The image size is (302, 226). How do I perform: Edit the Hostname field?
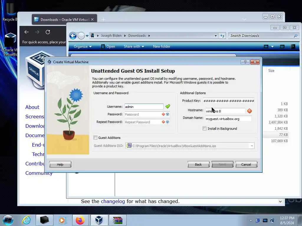(225, 111)
